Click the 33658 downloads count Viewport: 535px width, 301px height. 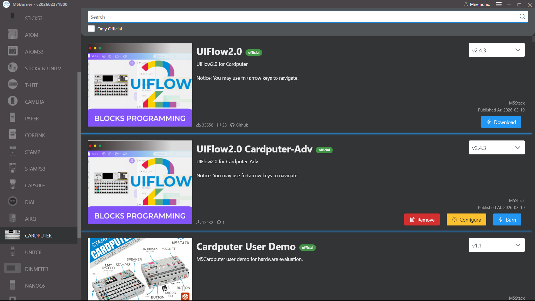208,125
